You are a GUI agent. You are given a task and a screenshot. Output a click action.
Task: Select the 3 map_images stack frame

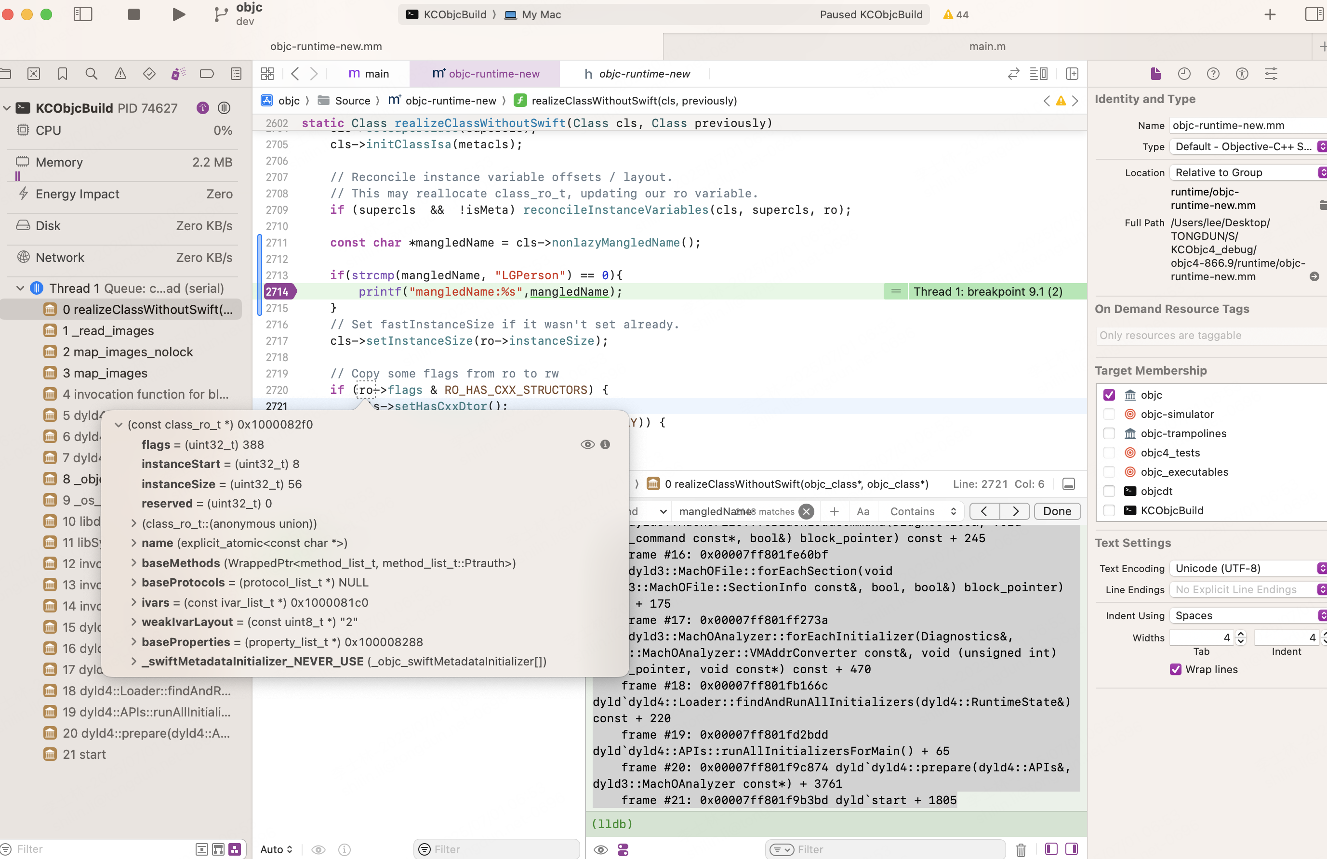pos(105,373)
